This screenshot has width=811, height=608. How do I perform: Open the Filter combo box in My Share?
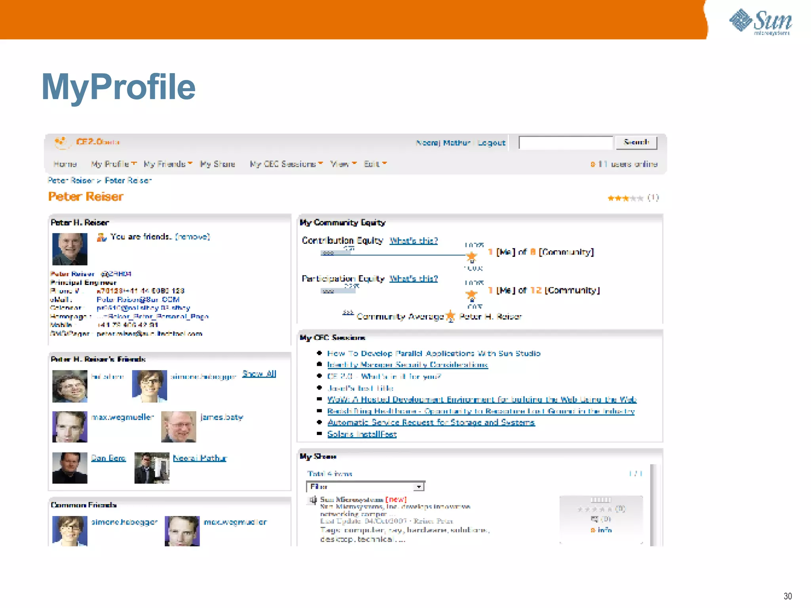(365, 486)
